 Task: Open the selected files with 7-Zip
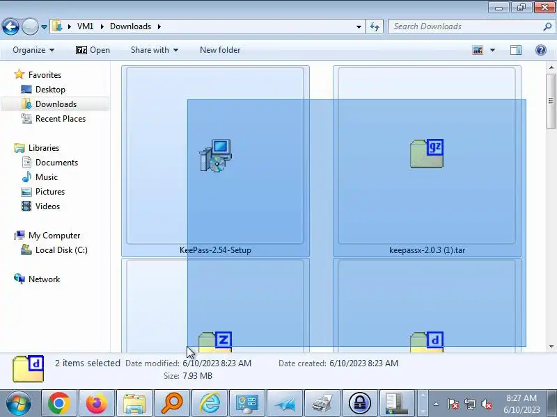pyautogui.click(x=93, y=50)
